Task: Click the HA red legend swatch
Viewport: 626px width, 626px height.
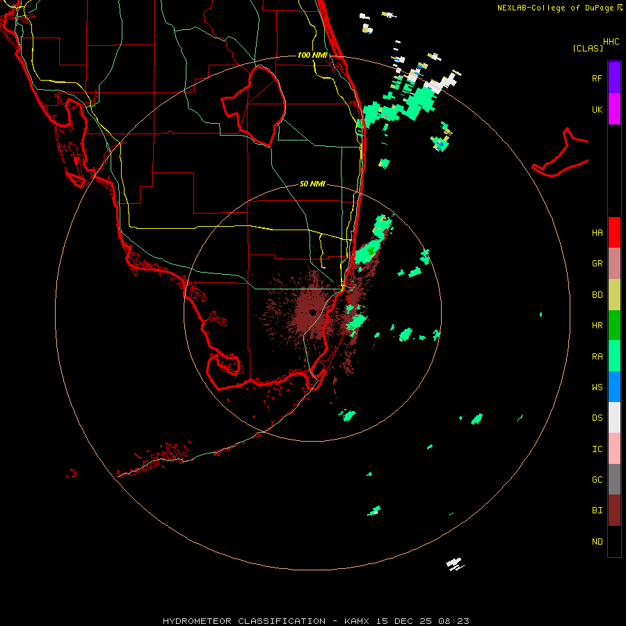Action: [614, 232]
